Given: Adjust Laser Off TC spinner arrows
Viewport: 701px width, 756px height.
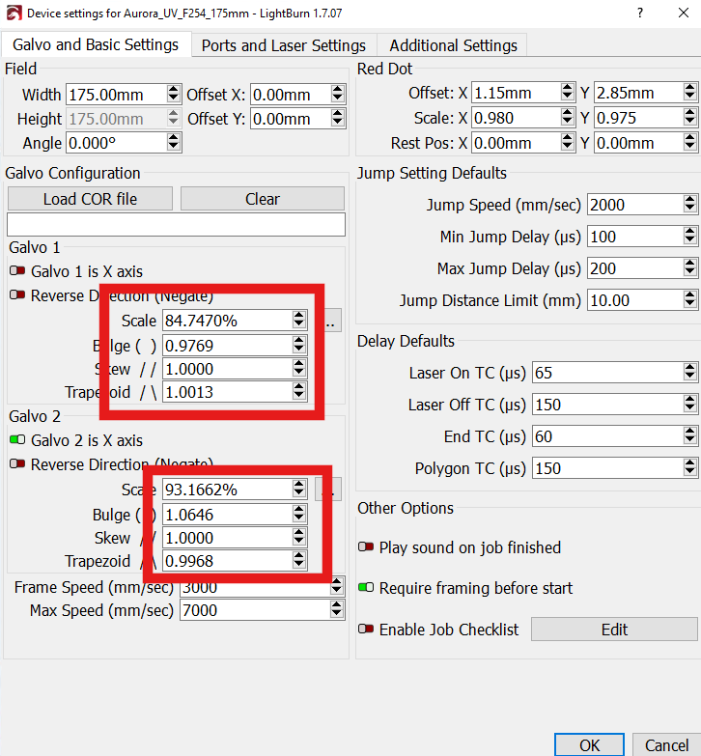Looking at the screenshot, I should point(690,404).
